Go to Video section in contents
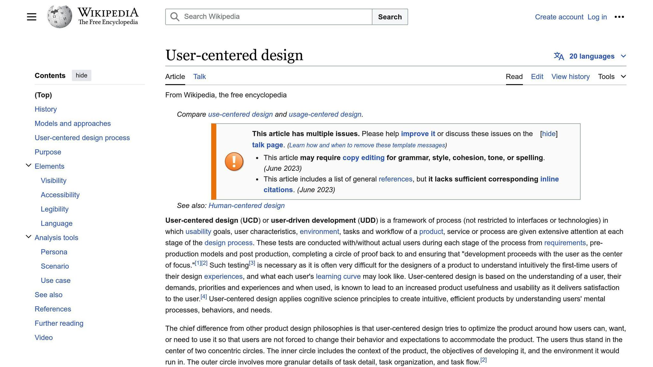The width and height of the screenshot is (653, 367). coord(44,338)
